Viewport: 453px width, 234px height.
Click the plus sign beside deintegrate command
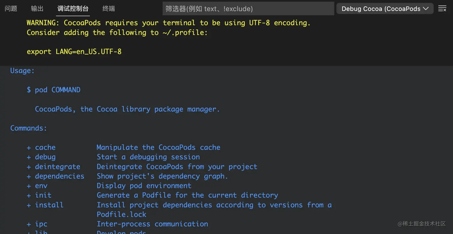pos(29,167)
